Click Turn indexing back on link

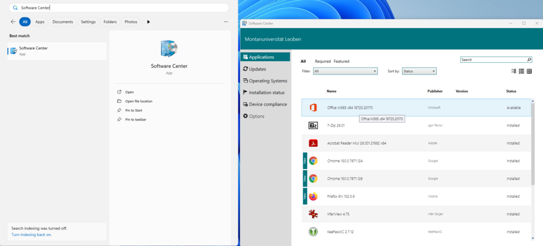click(x=31, y=235)
